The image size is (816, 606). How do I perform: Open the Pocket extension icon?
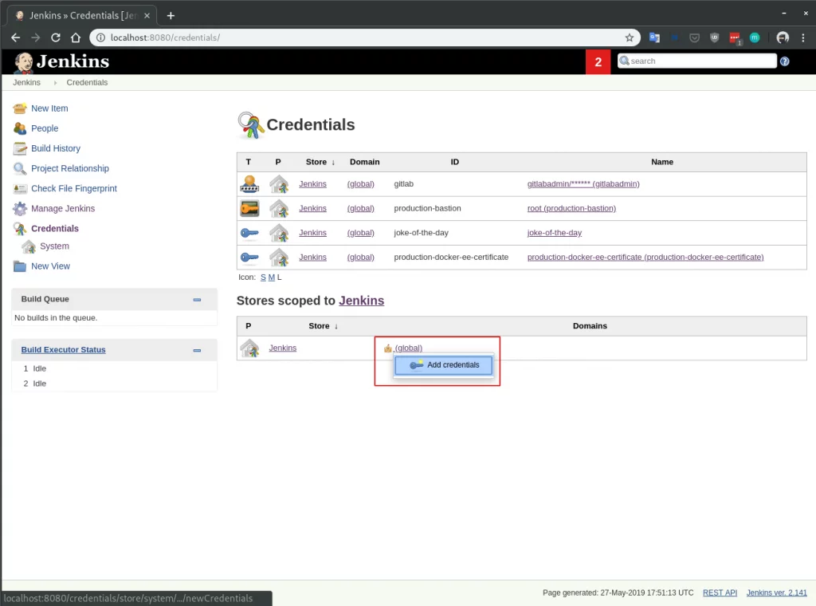pyautogui.click(x=694, y=37)
